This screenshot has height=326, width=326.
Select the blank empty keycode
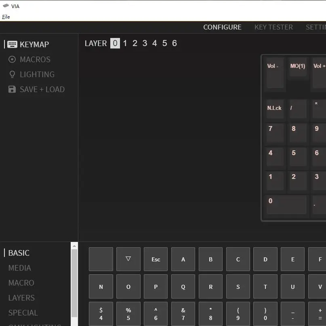pos(101,259)
